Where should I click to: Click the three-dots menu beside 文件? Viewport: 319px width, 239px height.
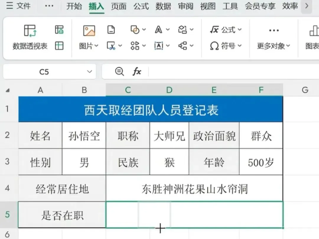pyautogui.click(x=49, y=6)
